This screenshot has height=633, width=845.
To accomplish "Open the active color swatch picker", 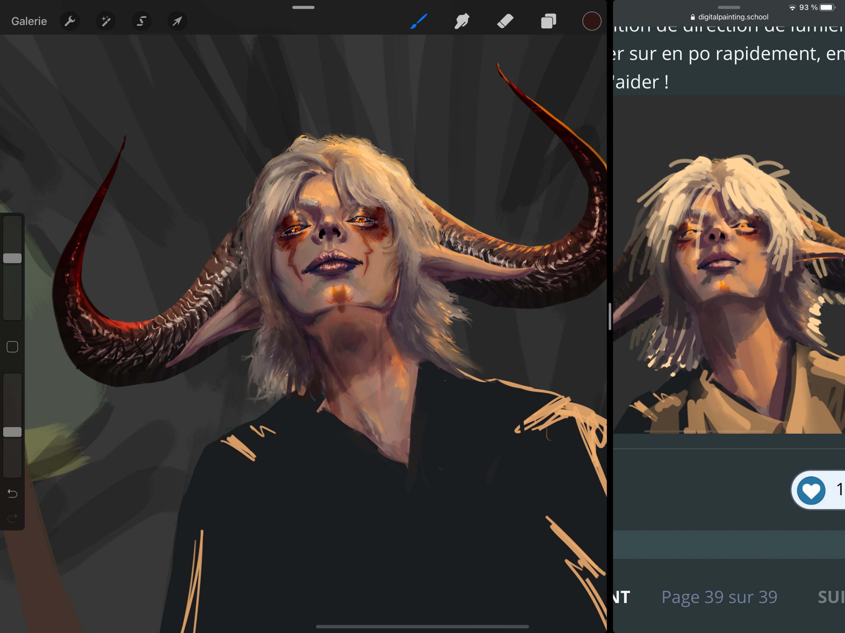I will click(x=591, y=21).
